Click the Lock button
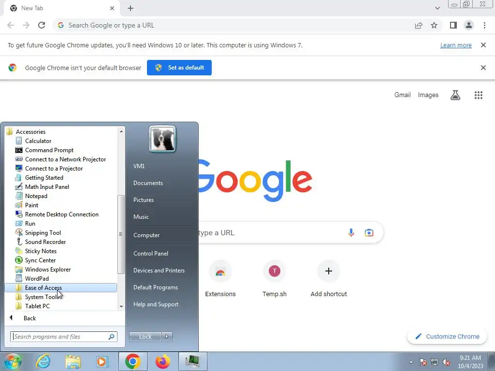This screenshot has width=495, height=371. click(145, 337)
